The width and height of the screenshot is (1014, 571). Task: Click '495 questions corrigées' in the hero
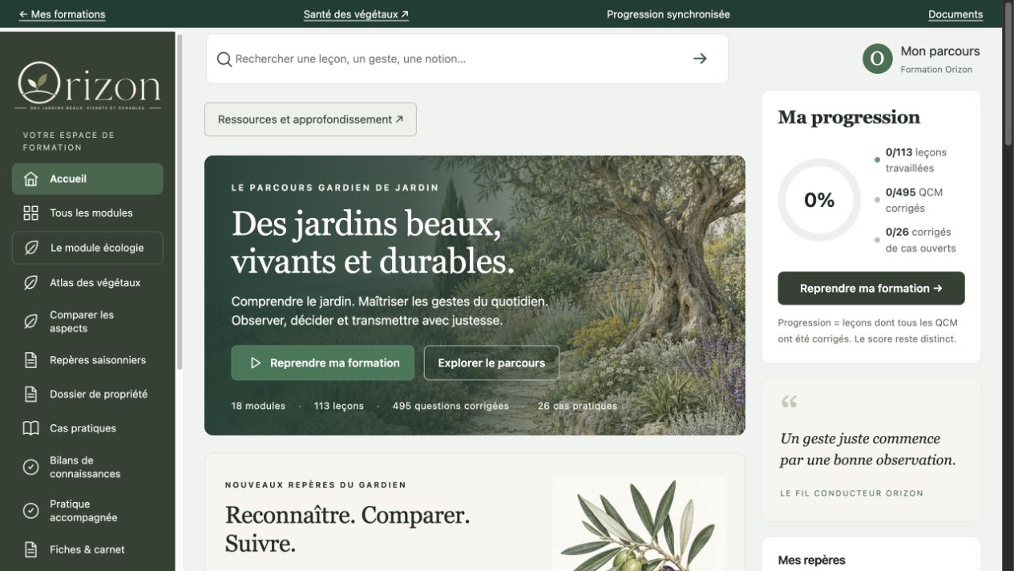click(450, 406)
